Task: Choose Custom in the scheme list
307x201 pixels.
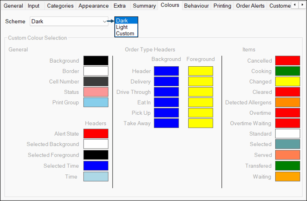Action: 124,33
